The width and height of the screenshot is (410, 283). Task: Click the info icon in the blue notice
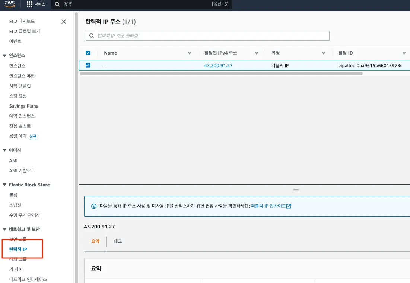[x=93, y=206]
